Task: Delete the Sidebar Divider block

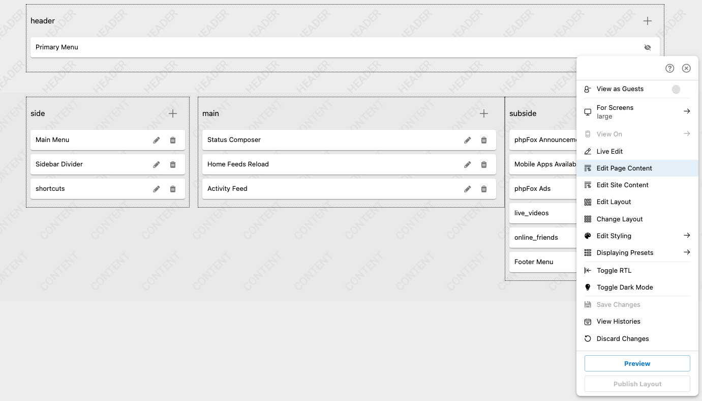Action: pos(173,164)
